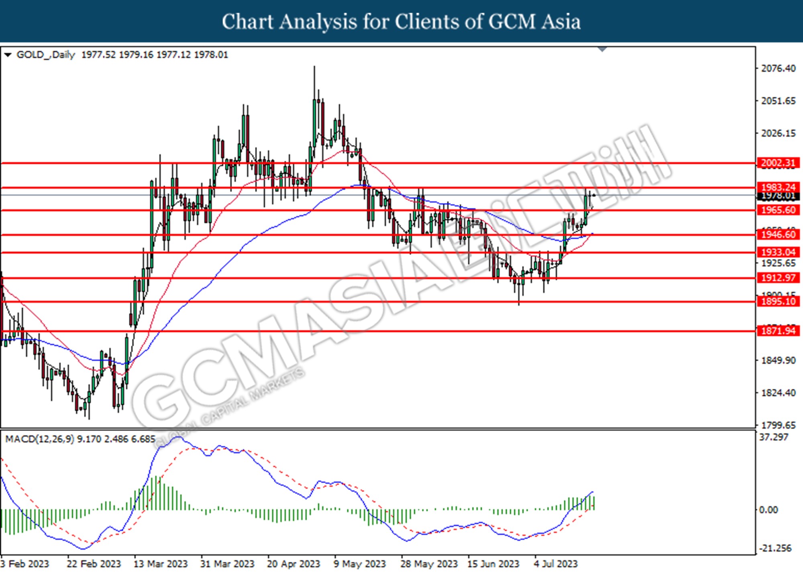
Task: Click the 2076.40 price axis value
Action: 778,69
